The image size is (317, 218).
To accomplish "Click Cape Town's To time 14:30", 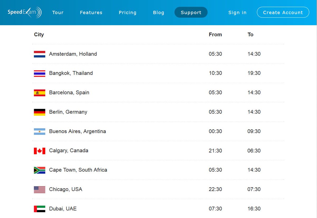I will click(x=254, y=170).
